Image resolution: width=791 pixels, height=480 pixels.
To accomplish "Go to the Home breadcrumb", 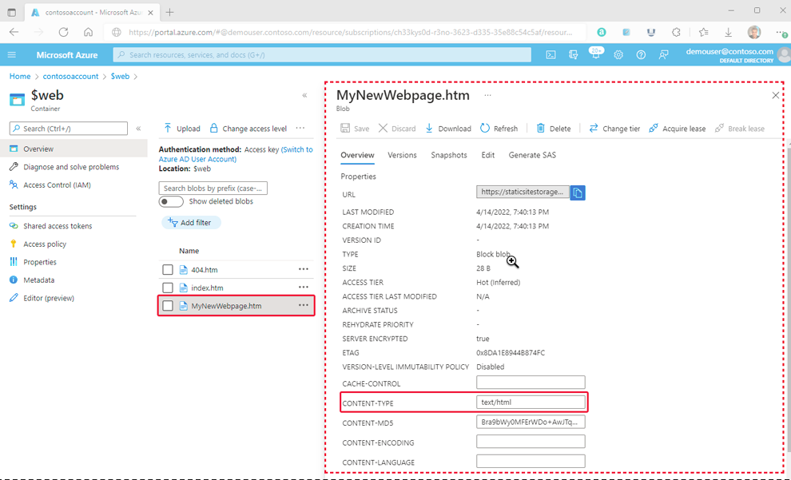I will tap(20, 76).
